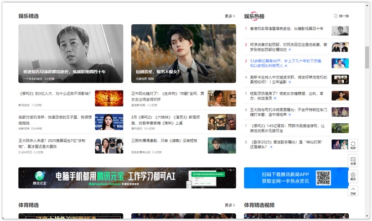
Task: Click the green thumbnail beside 《哪吒2》145亿背后
Action: 340,128
